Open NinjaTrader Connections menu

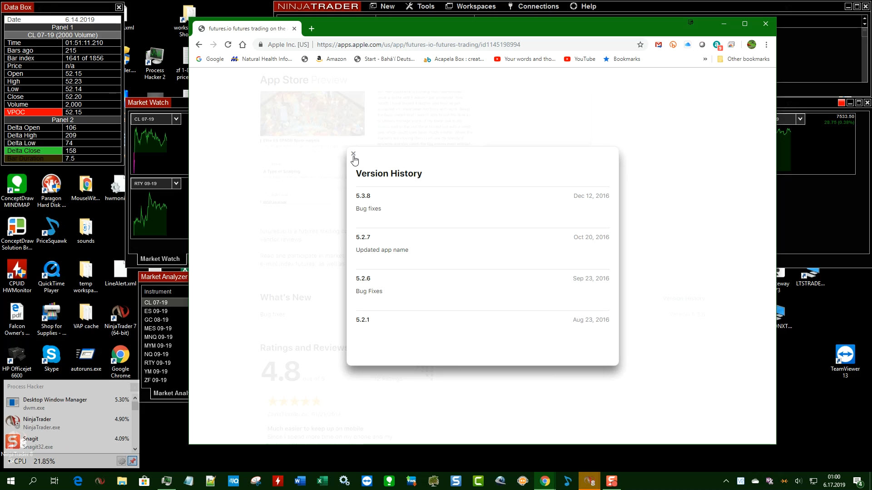(533, 6)
